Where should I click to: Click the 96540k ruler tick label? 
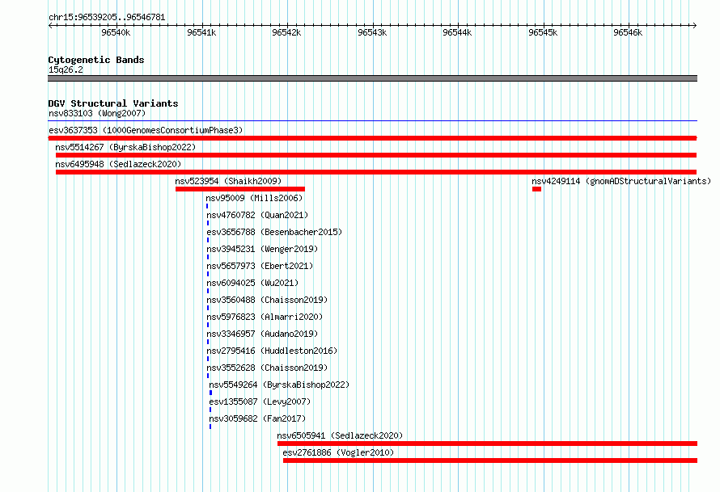point(116,32)
